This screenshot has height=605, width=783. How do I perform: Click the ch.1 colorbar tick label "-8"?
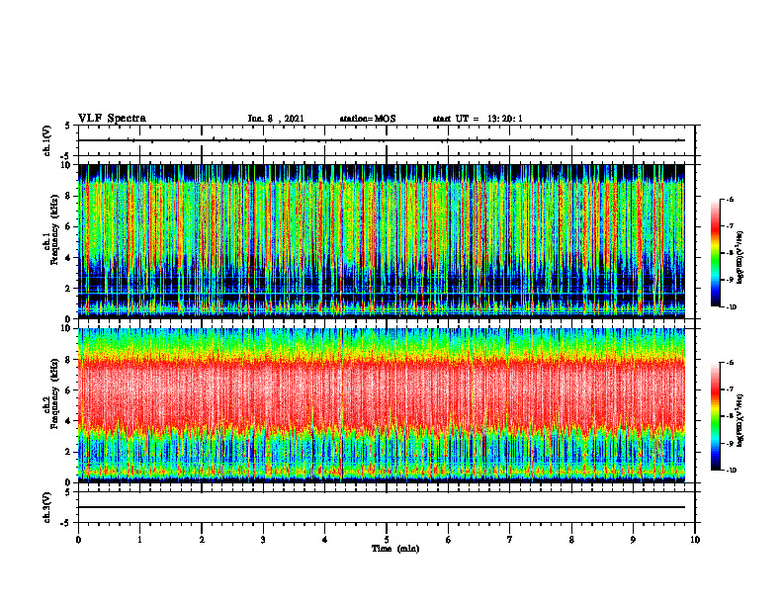pyautogui.click(x=730, y=253)
